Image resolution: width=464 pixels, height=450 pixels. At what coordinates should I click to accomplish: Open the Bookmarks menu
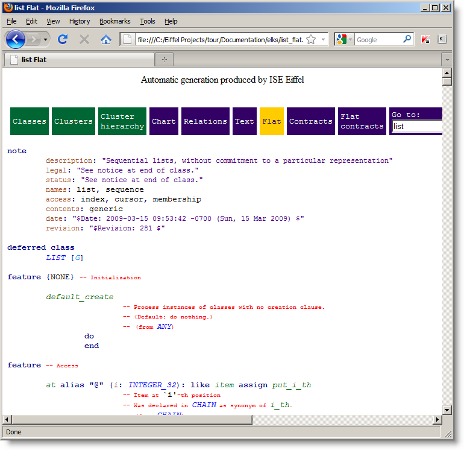[x=114, y=21]
